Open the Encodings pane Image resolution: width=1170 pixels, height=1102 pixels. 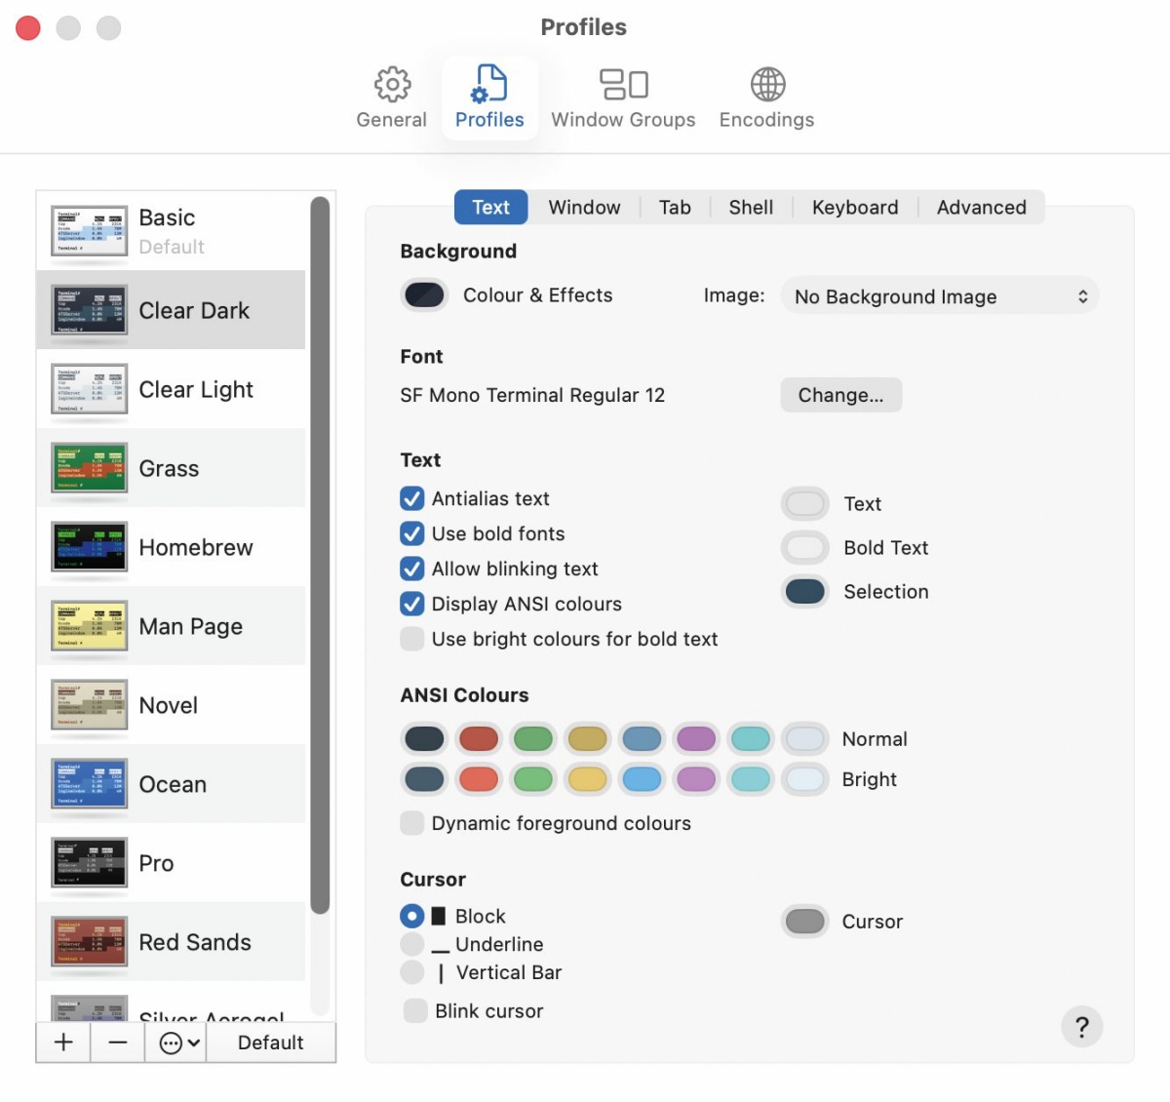coord(766,98)
